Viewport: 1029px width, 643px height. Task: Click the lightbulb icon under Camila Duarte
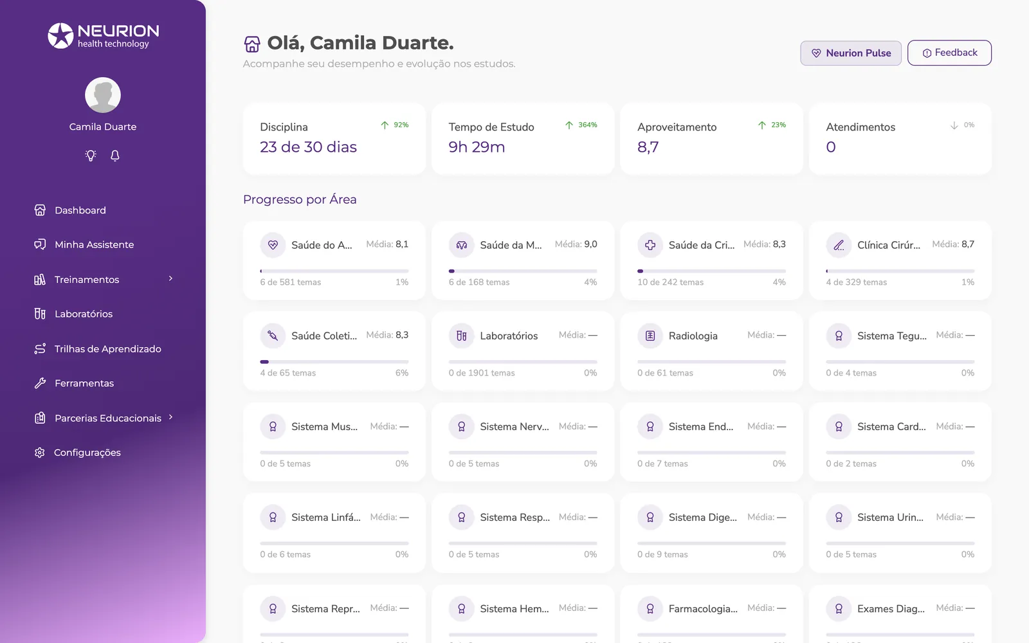click(91, 156)
